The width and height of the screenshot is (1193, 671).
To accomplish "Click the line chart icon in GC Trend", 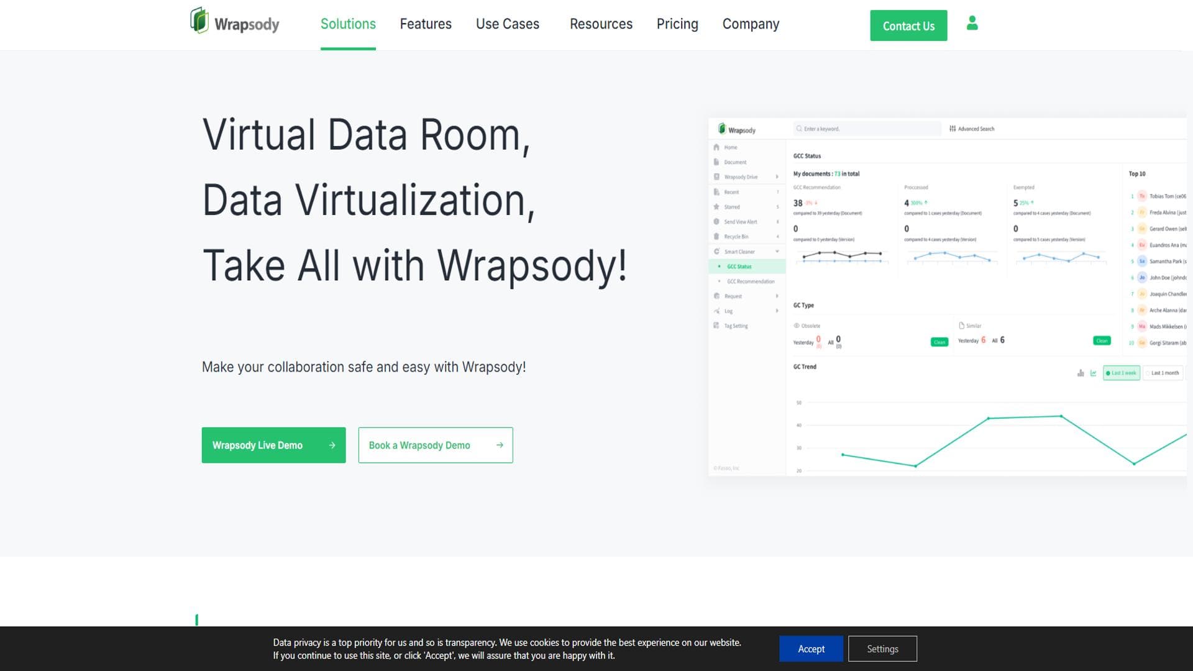I will [x=1094, y=373].
